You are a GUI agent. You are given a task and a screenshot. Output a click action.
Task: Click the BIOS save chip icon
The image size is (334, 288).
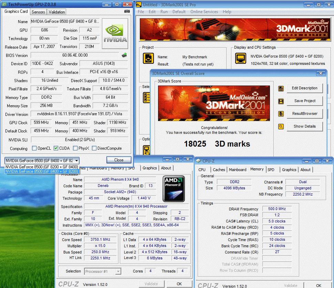124,55
